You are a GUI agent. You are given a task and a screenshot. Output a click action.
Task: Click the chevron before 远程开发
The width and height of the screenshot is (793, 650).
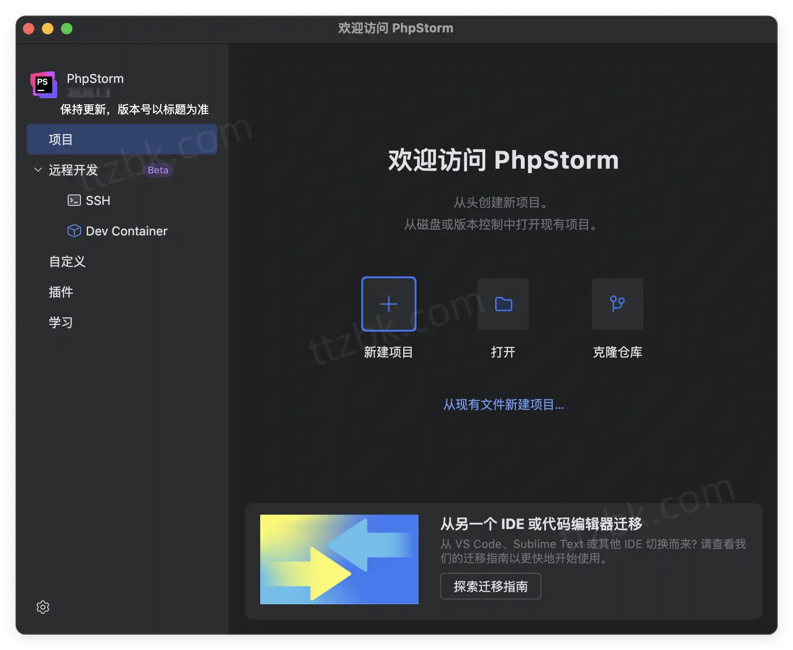38,170
